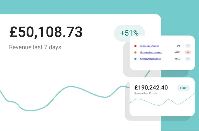This screenshot has width=199, height=131.
Task: Select the 646 critical count
Action: (178, 46)
